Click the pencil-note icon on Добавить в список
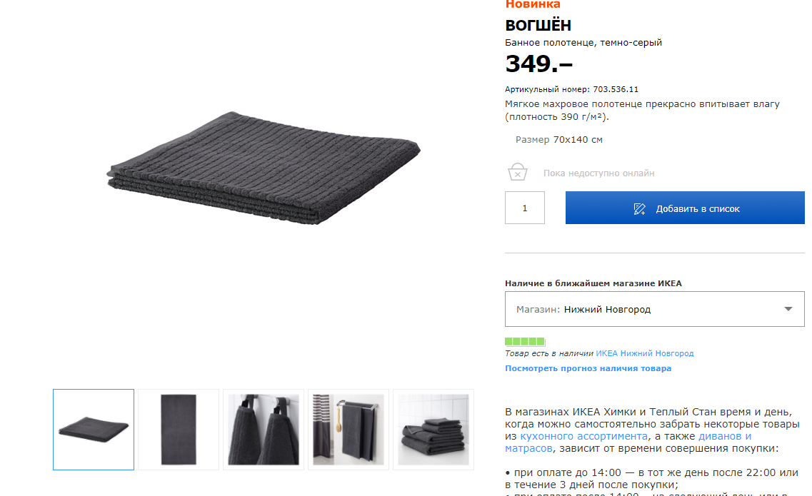This screenshot has height=496, width=812. pos(640,208)
